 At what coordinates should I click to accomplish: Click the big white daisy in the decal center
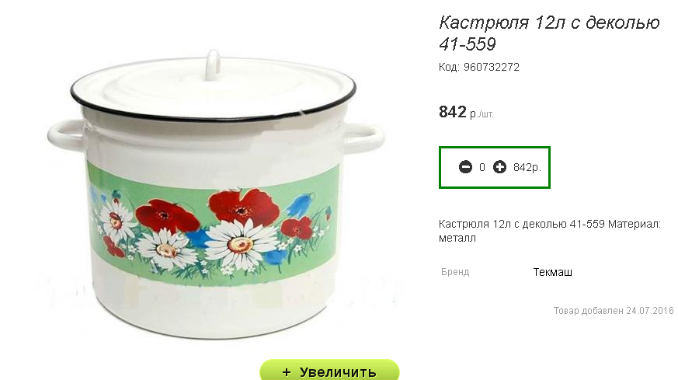click(x=241, y=244)
